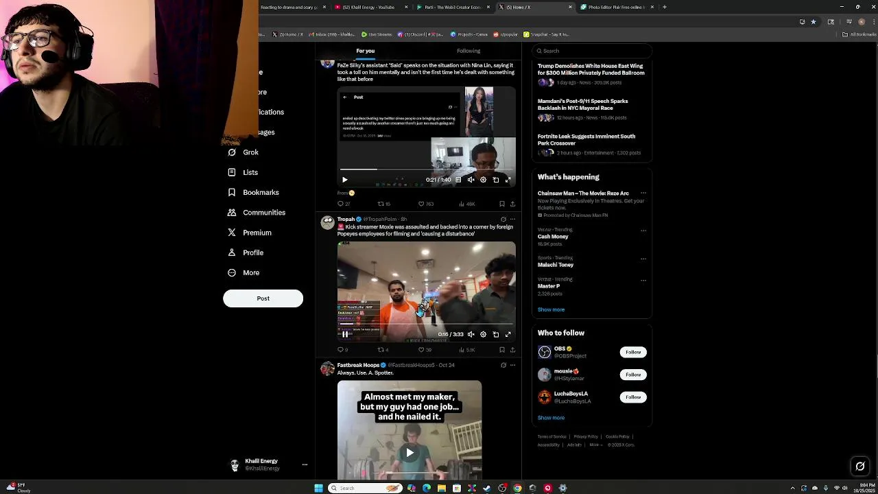The height and width of the screenshot is (494, 878).
Task: Seek on the 0:21/1:40 video progress bar
Action: tap(426, 169)
